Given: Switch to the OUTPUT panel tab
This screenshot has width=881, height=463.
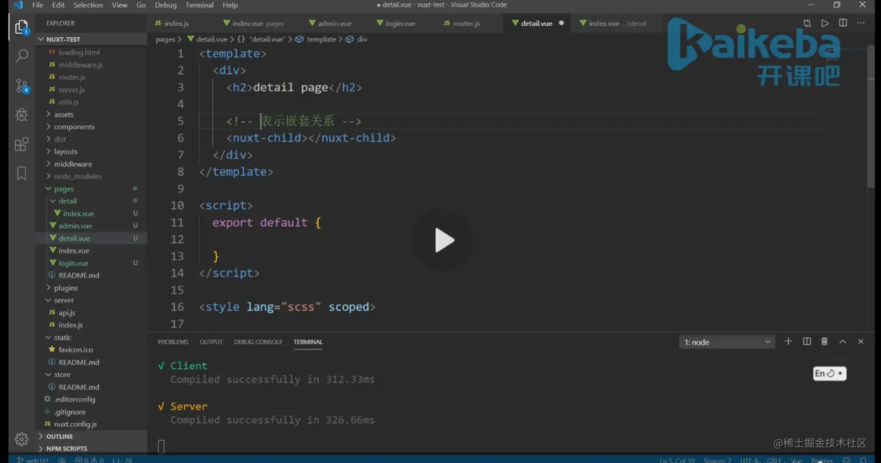Looking at the screenshot, I should click(211, 342).
